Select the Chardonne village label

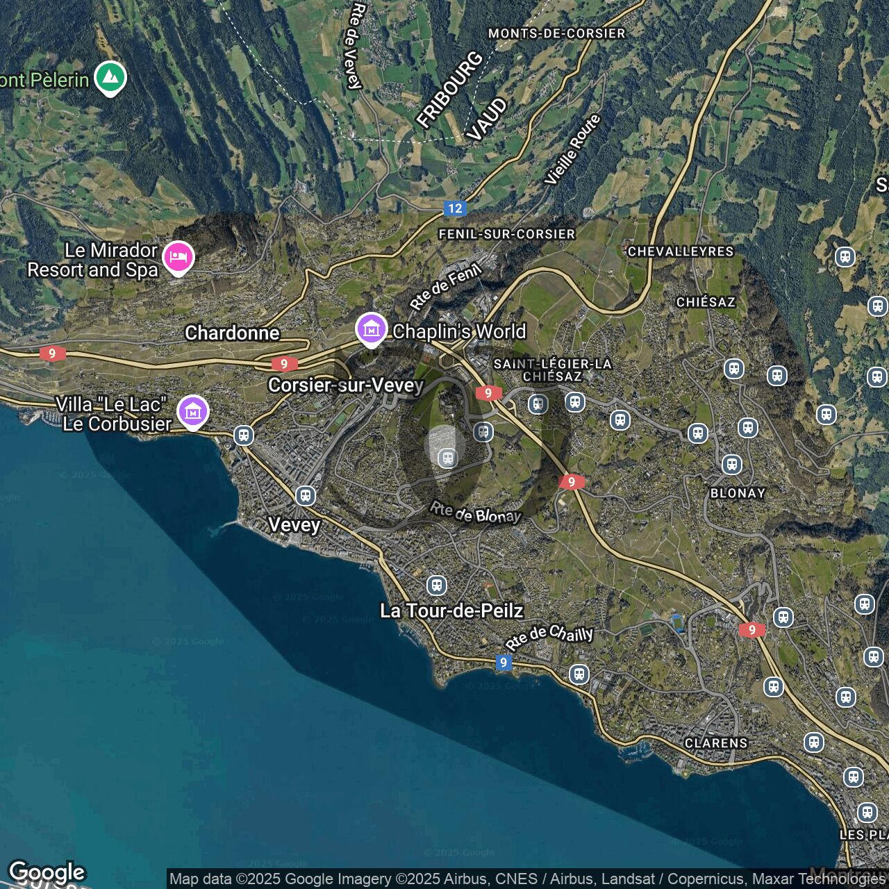pyautogui.click(x=232, y=333)
